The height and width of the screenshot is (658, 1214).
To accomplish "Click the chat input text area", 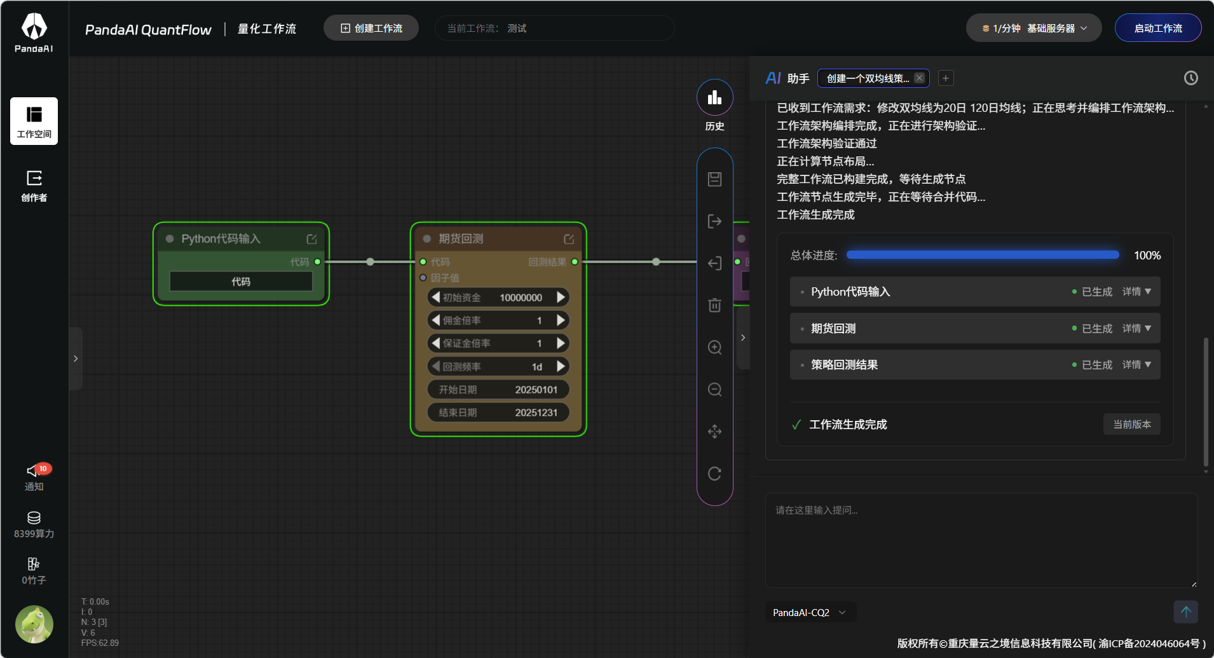I will 981,540.
